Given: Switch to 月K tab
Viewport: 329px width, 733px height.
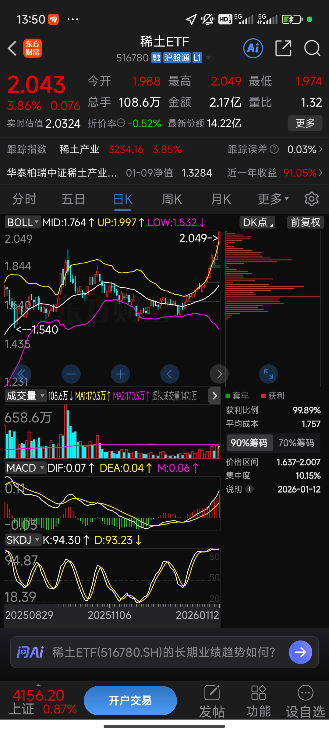Looking at the screenshot, I should click(221, 199).
